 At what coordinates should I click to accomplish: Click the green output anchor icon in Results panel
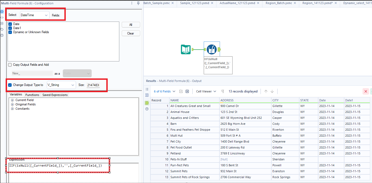(147, 103)
